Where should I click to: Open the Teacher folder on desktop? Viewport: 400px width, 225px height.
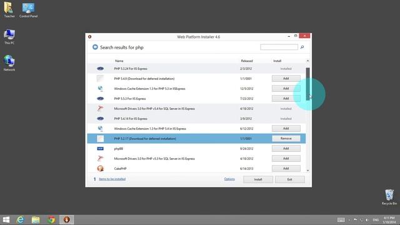pyautogui.click(x=9, y=10)
